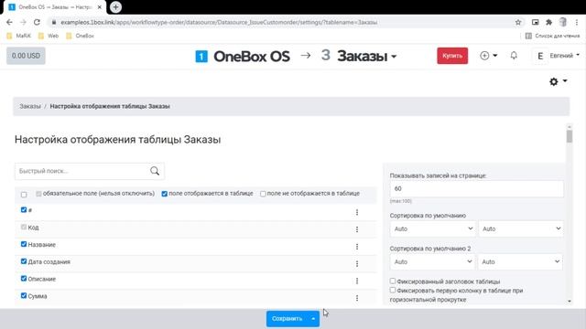Click the Заказы breadcrumb link

tap(30, 106)
